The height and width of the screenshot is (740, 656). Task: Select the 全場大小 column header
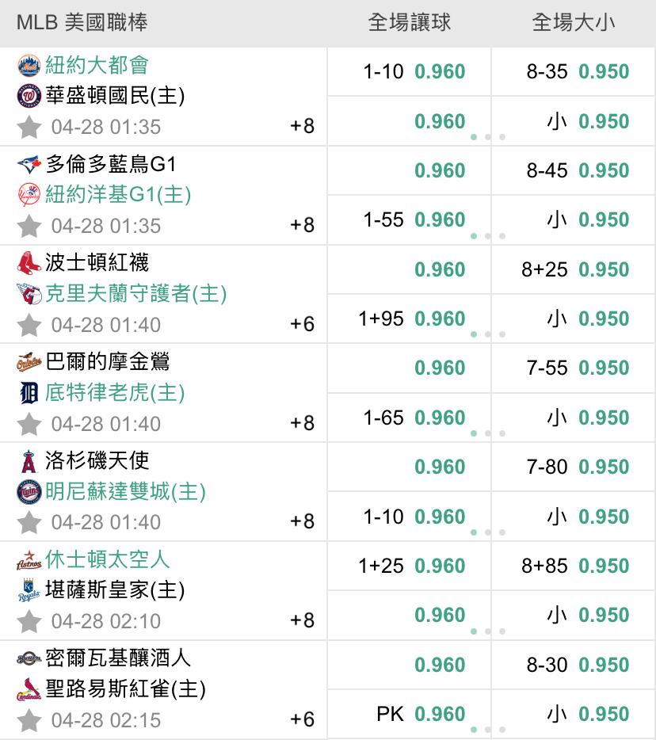tap(574, 22)
